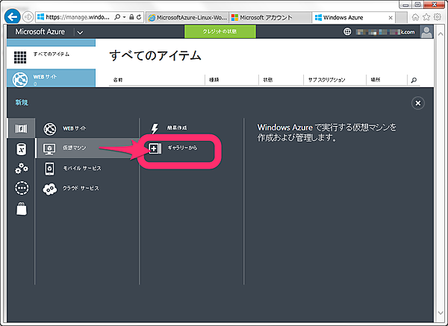Select the Compute category icon in sidebar

coord(21,128)
